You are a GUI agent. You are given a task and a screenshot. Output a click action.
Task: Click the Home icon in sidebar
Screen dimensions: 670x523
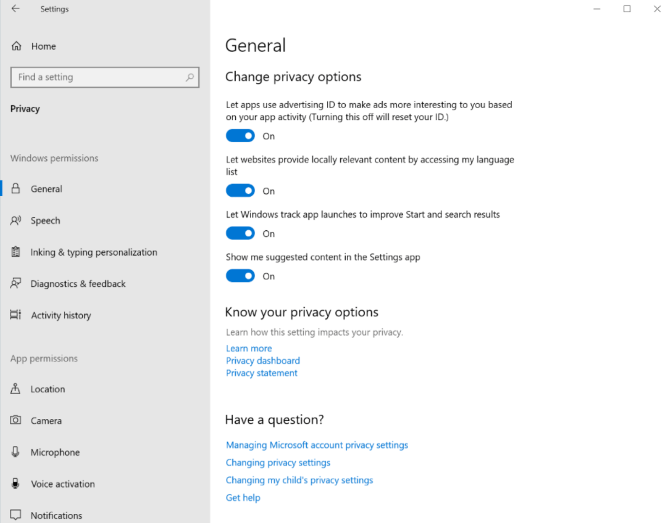tap(16, 46)
